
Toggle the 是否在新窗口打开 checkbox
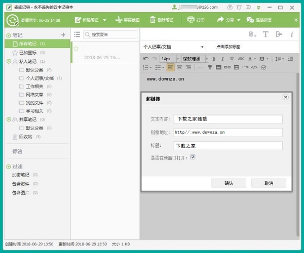pos(193,158)
